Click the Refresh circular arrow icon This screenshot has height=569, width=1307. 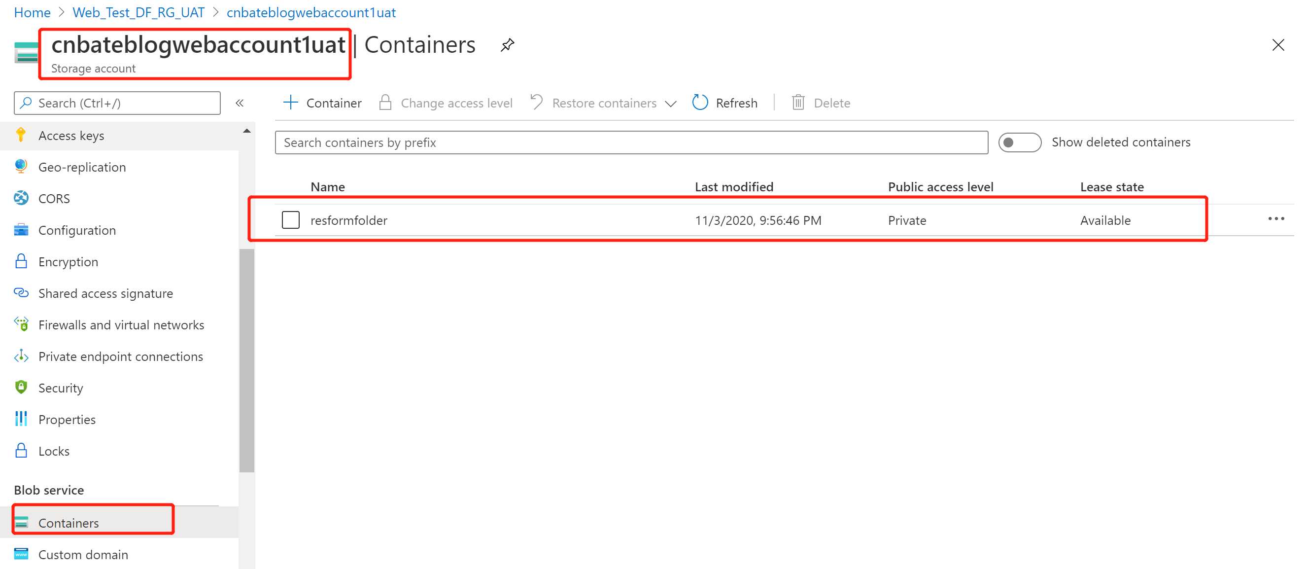(700, 103)
